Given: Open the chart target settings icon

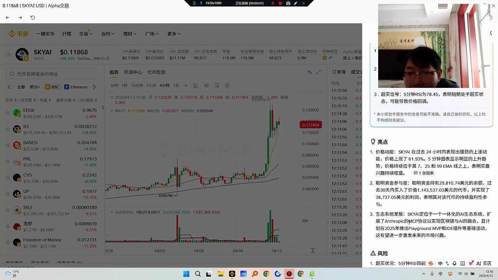Looking at the screenshot, I should click(x=227, y=86).
